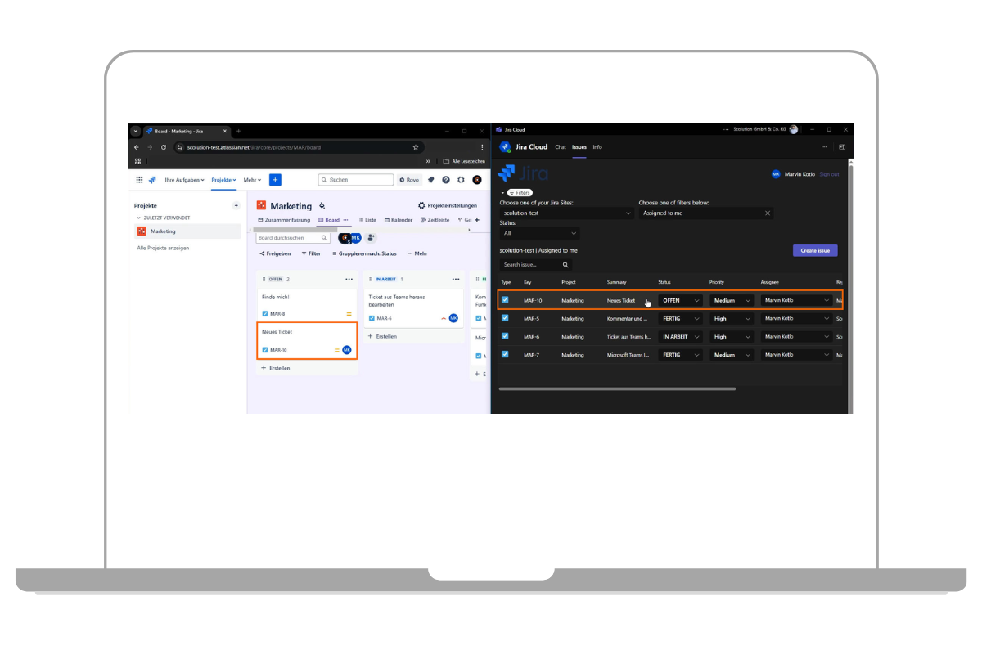Open the settings gear in Jira header

(461, 180)
